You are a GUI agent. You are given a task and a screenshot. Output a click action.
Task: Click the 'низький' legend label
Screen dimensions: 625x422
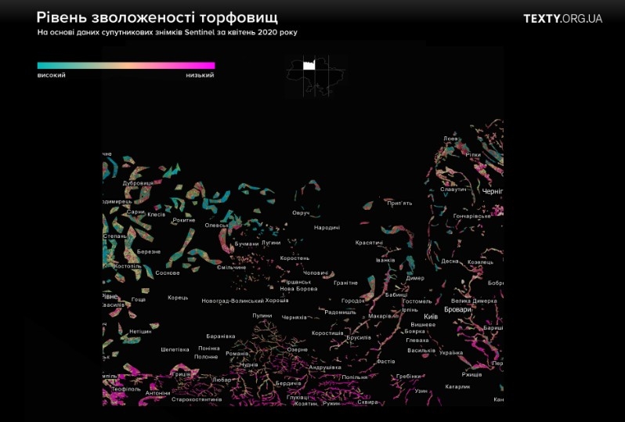200,76
